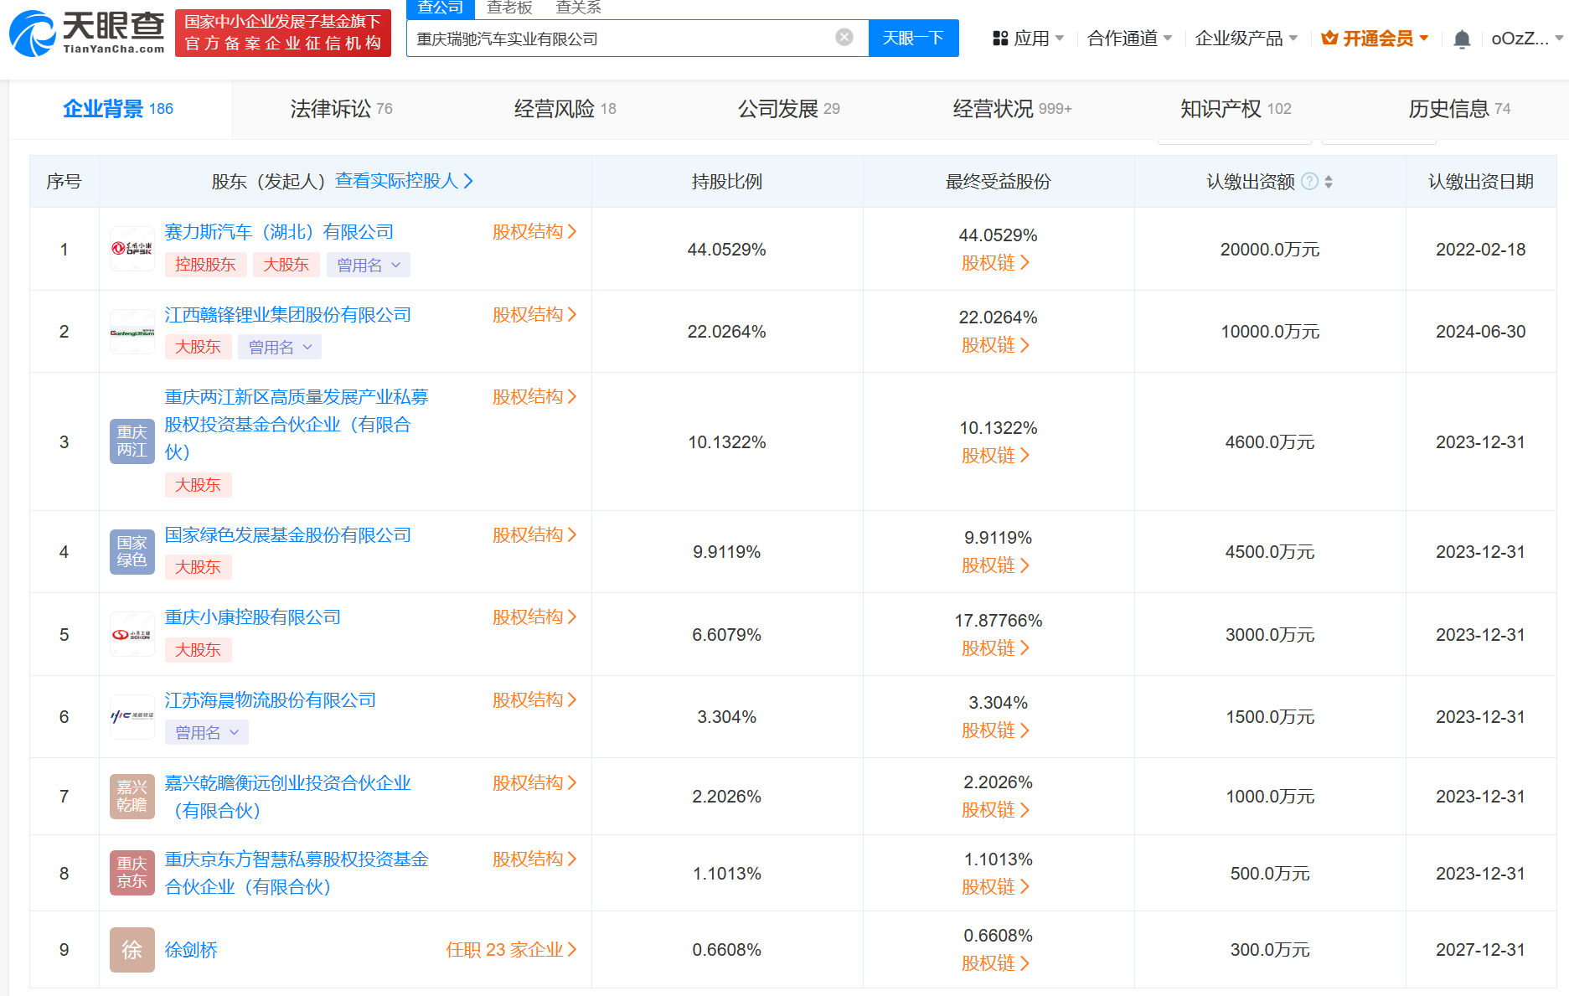
Task: Select the 查公司 search tab
Action: click(441, 8)
